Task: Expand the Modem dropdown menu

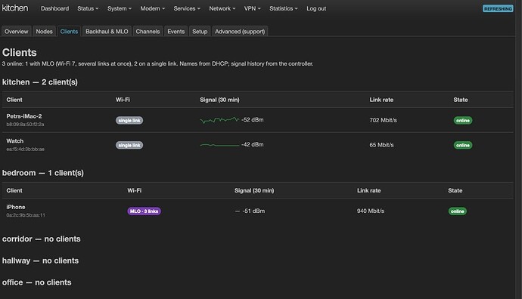Action: point(153,8)
